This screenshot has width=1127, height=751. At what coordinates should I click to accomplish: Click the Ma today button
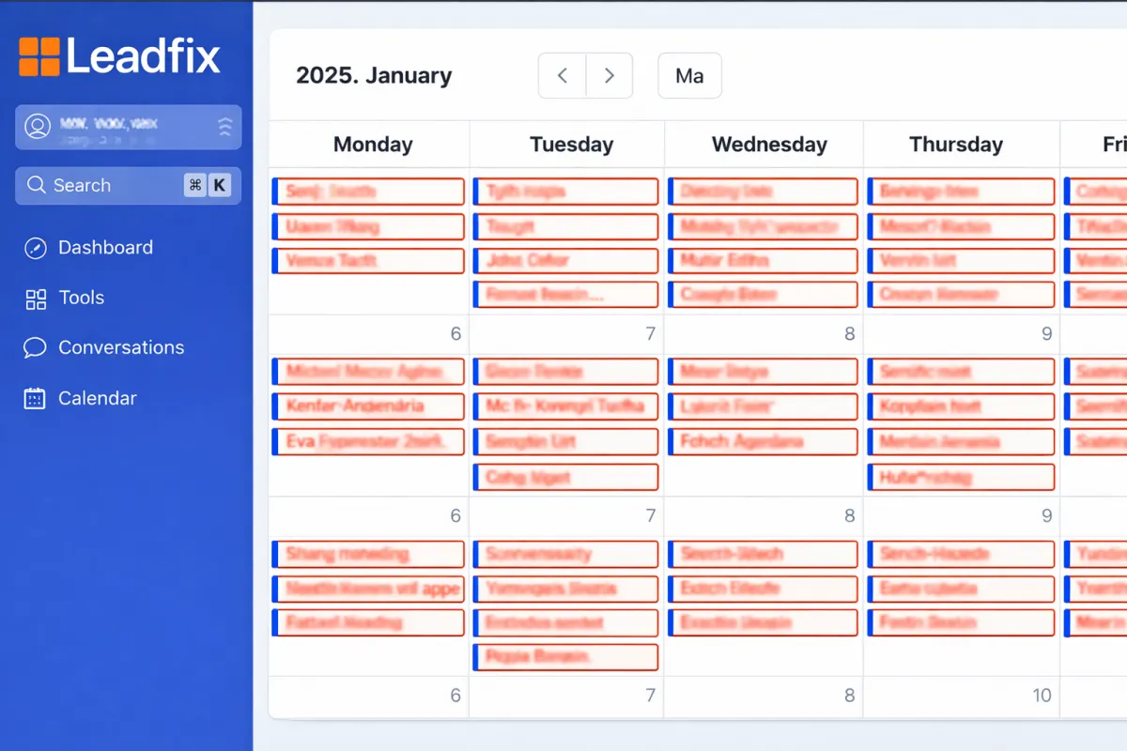689,76
